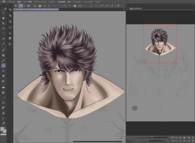195x143 pixels.
Task: Select the Pen tool
Action: 3,50
